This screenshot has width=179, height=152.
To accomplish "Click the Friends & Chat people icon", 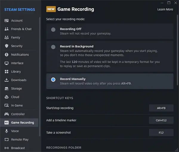I will click(x=7, y=29).
